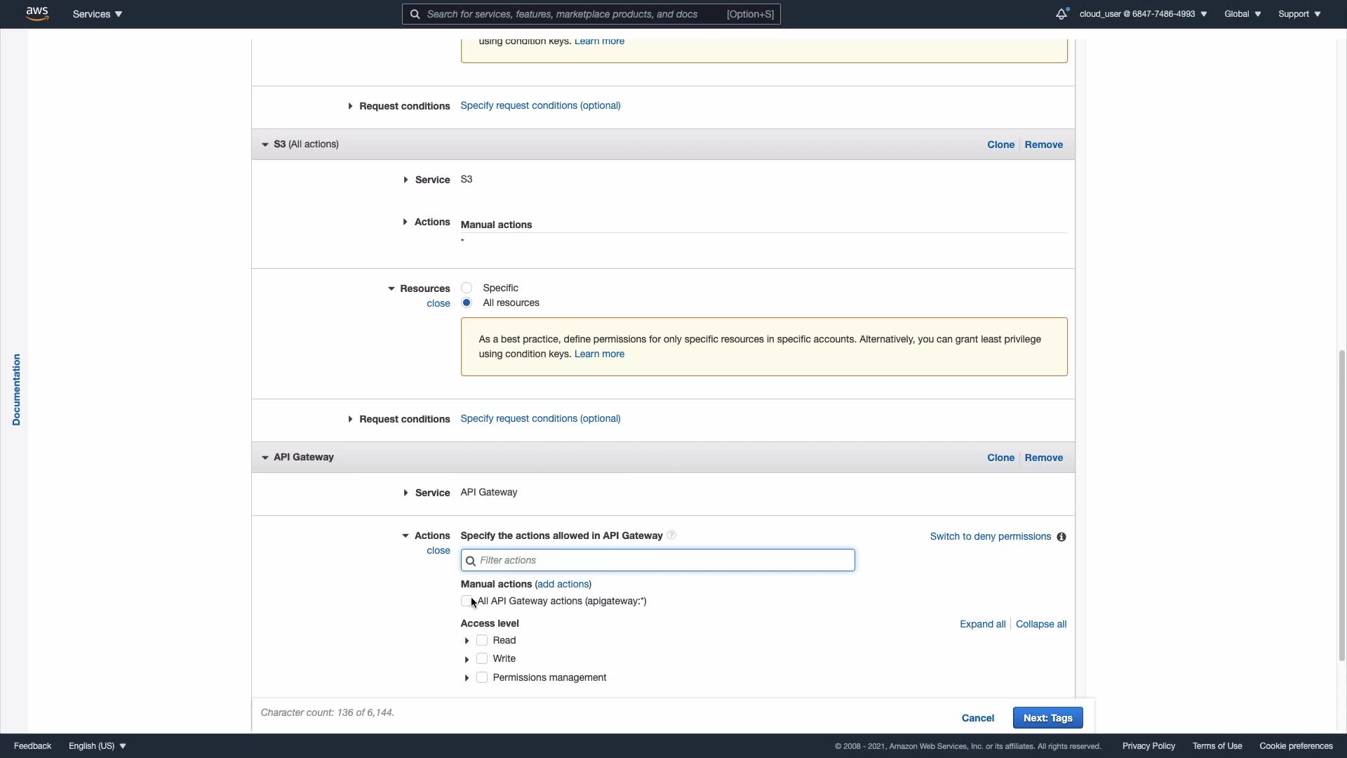
Task: Check All API Gateway actions checkbox
Action: point(466,601)
